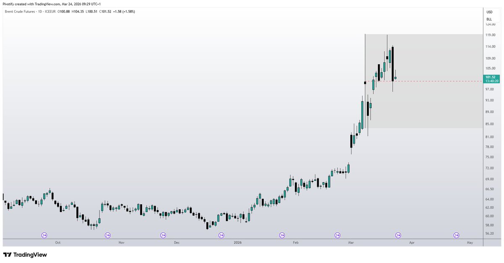
Task: Click the Apr label on the time axis
Action: click(412, 242)
